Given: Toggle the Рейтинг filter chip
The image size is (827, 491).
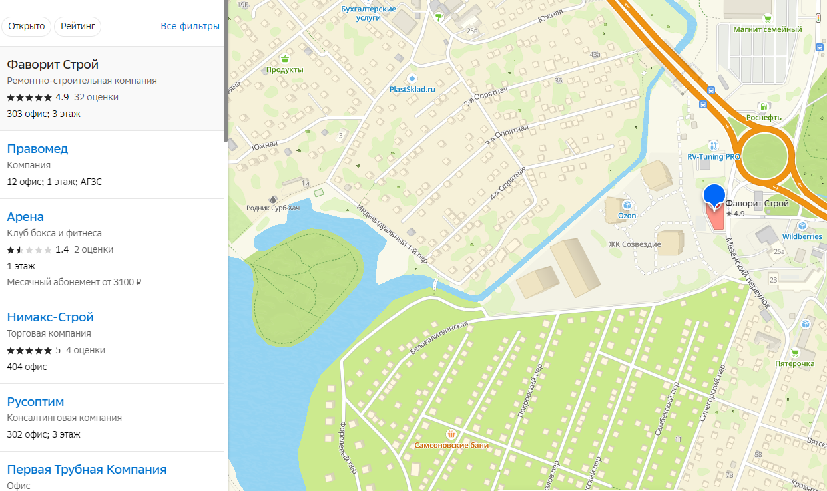Looking at the screenshot, I should click(x=78, y=27).
